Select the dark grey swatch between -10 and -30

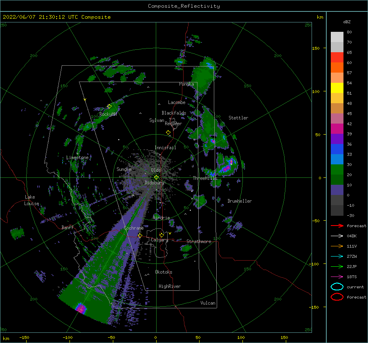(x=337, y=210)
